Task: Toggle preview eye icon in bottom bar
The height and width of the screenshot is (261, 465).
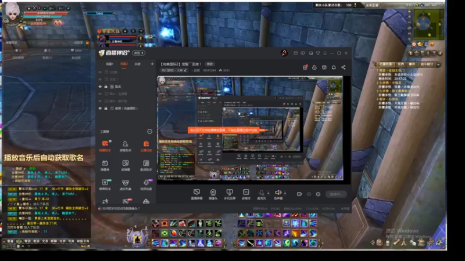Action: tap(309, 194)
